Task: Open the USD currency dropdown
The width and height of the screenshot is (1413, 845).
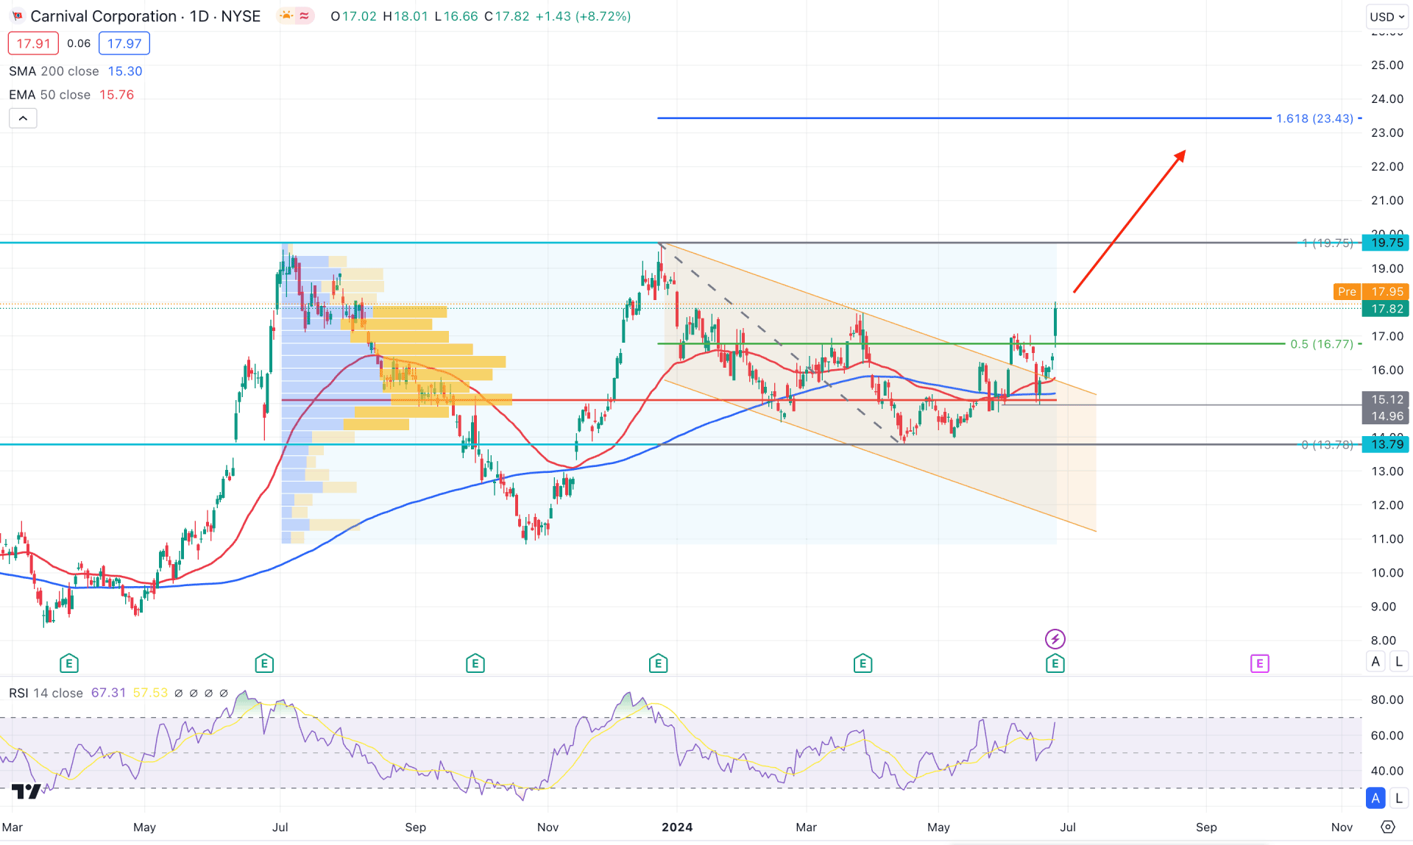Action: click(1387, 16)
